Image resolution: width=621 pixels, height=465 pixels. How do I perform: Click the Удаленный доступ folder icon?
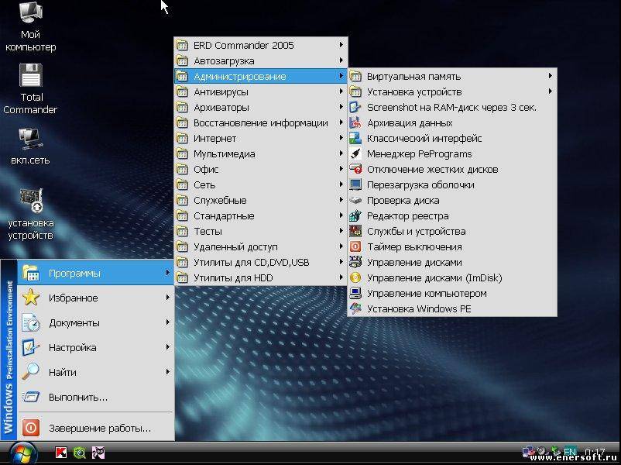click(x=182, y=246)
